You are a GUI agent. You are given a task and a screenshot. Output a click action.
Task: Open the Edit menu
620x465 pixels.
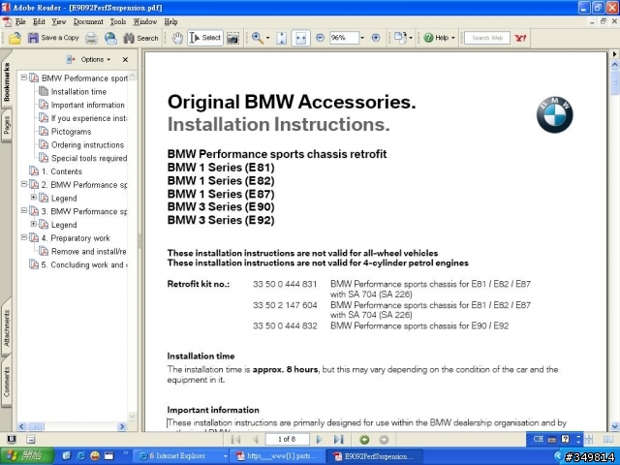pyautogui.click(x=39, y=21)
